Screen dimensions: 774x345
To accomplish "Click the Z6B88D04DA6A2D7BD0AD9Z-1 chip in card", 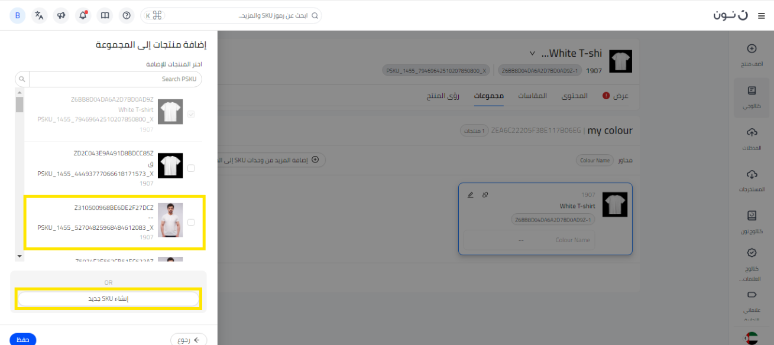I will pyautogui.click(x=553, y=220).
